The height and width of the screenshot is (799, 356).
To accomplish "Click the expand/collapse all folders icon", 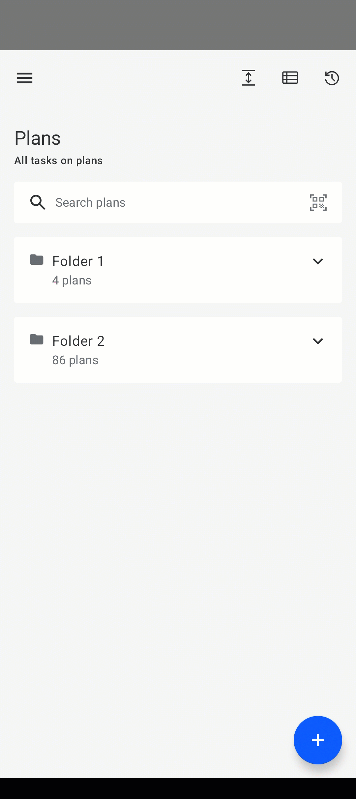I will [249, 78].
